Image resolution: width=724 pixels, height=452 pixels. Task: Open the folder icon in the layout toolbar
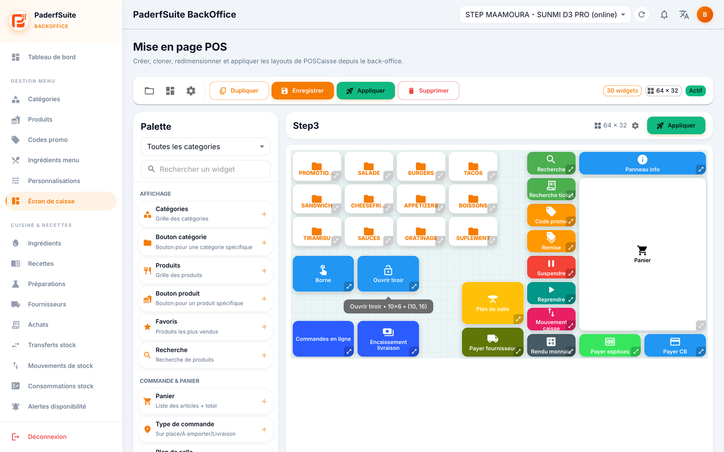149,91
